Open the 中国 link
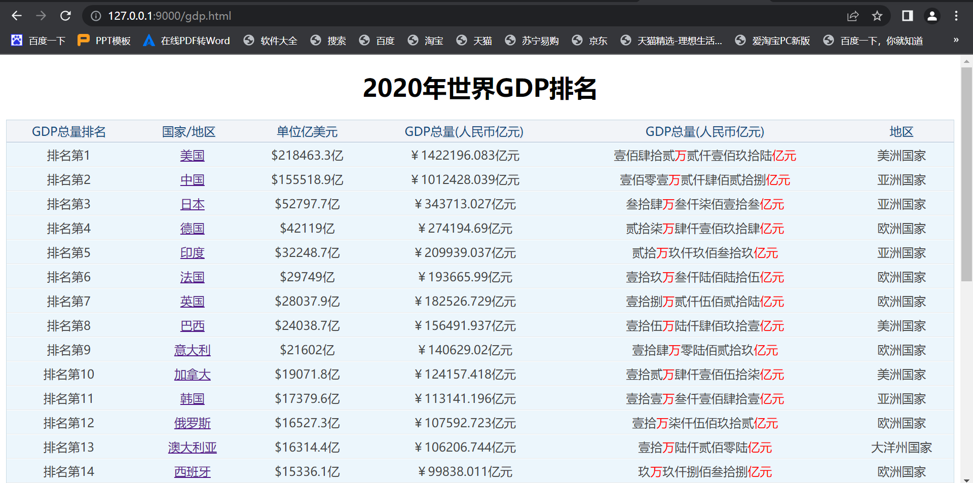 193,180
